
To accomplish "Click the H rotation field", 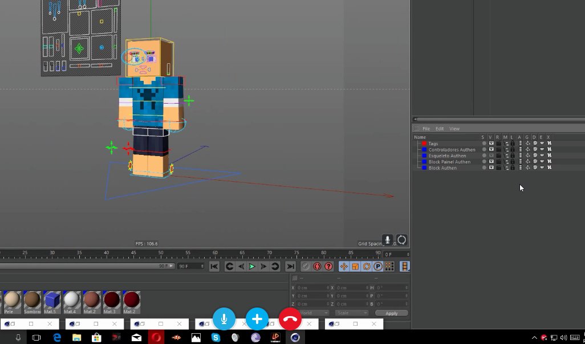I will [392, 288].
